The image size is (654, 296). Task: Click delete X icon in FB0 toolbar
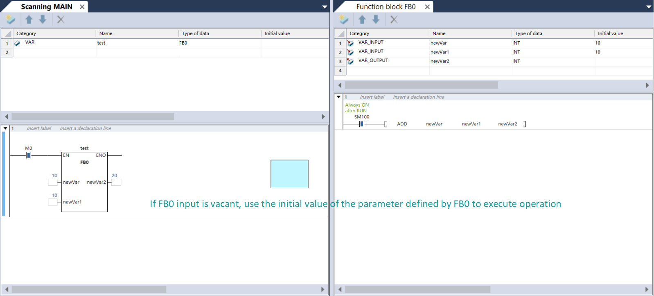click(394, 19)
